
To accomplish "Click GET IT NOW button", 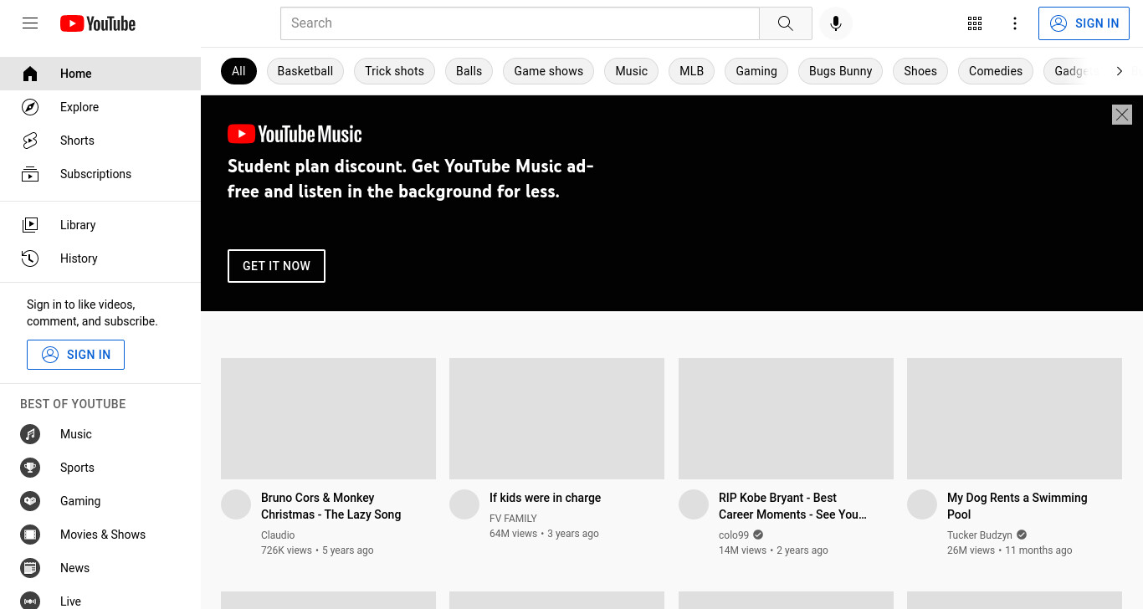I will coord(276,266).
